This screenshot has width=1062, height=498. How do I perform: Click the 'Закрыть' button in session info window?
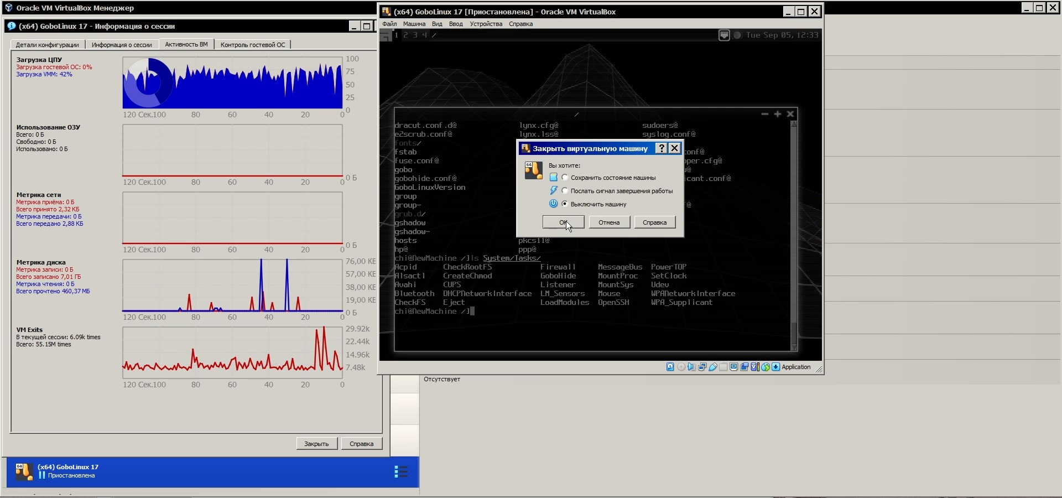point(316,444)
